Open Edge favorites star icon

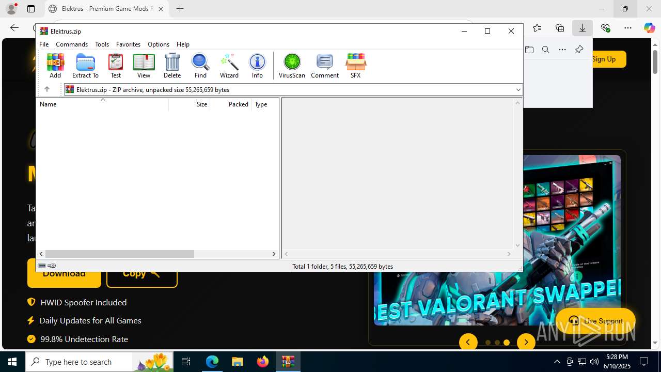coord(537,28)
